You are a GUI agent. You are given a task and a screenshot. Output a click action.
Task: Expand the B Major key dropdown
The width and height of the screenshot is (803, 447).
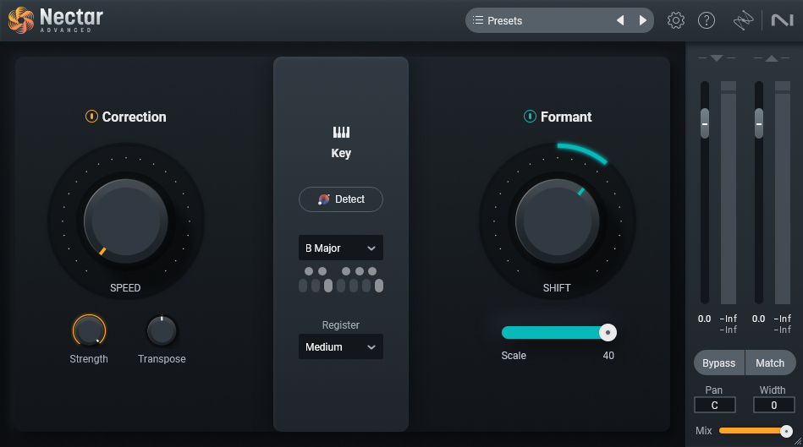[x=340, y=248]
